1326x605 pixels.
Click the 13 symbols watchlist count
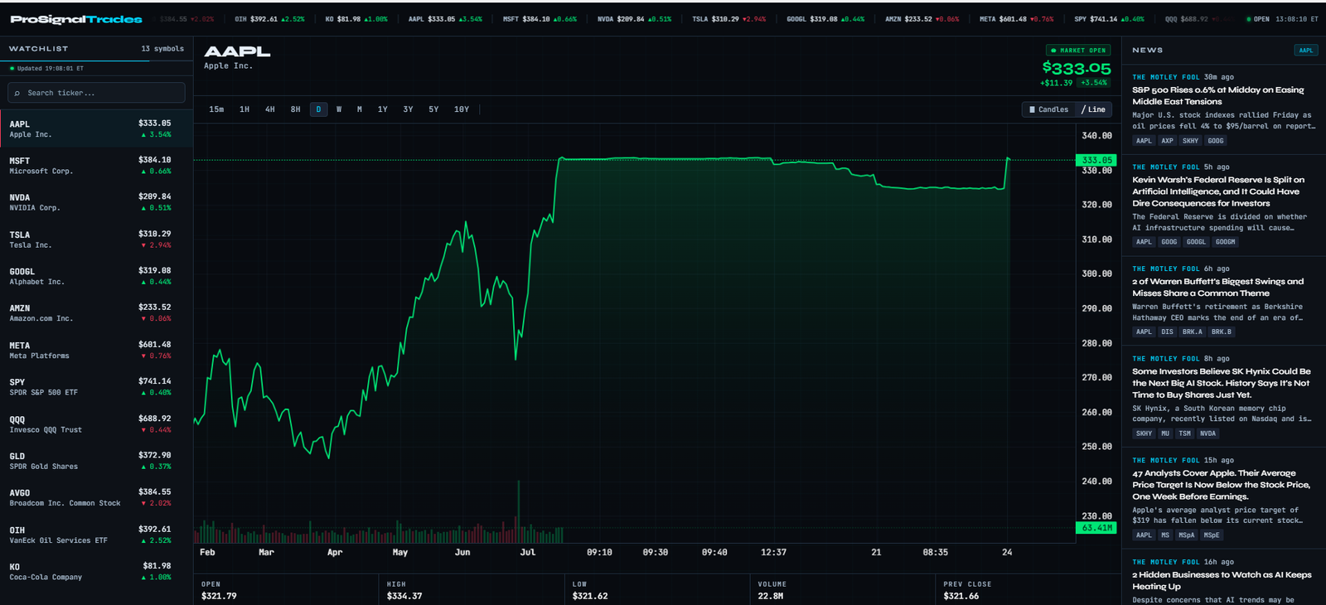pyautogui.click(x=162, y=49)
